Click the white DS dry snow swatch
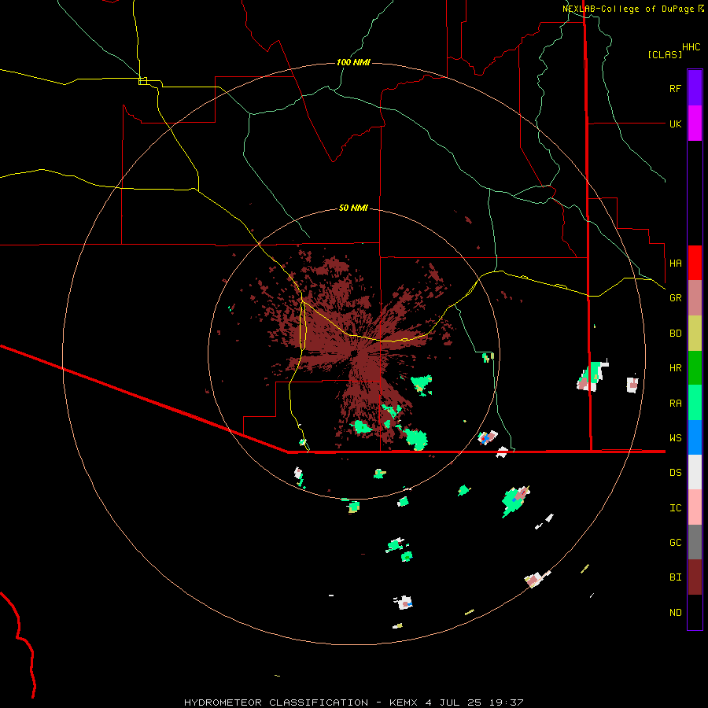 pos(695,472)
